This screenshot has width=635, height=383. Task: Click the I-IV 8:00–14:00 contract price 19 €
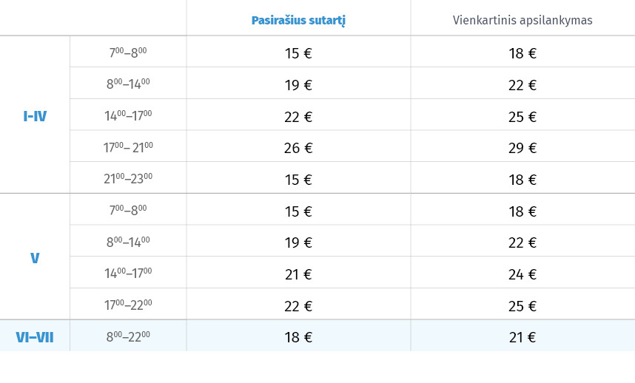point(298,85)
